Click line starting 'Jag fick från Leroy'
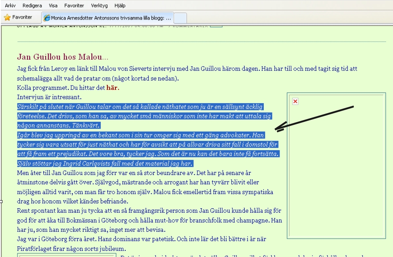Viewport: 393px width, 257px height. (x=187, y=69)
